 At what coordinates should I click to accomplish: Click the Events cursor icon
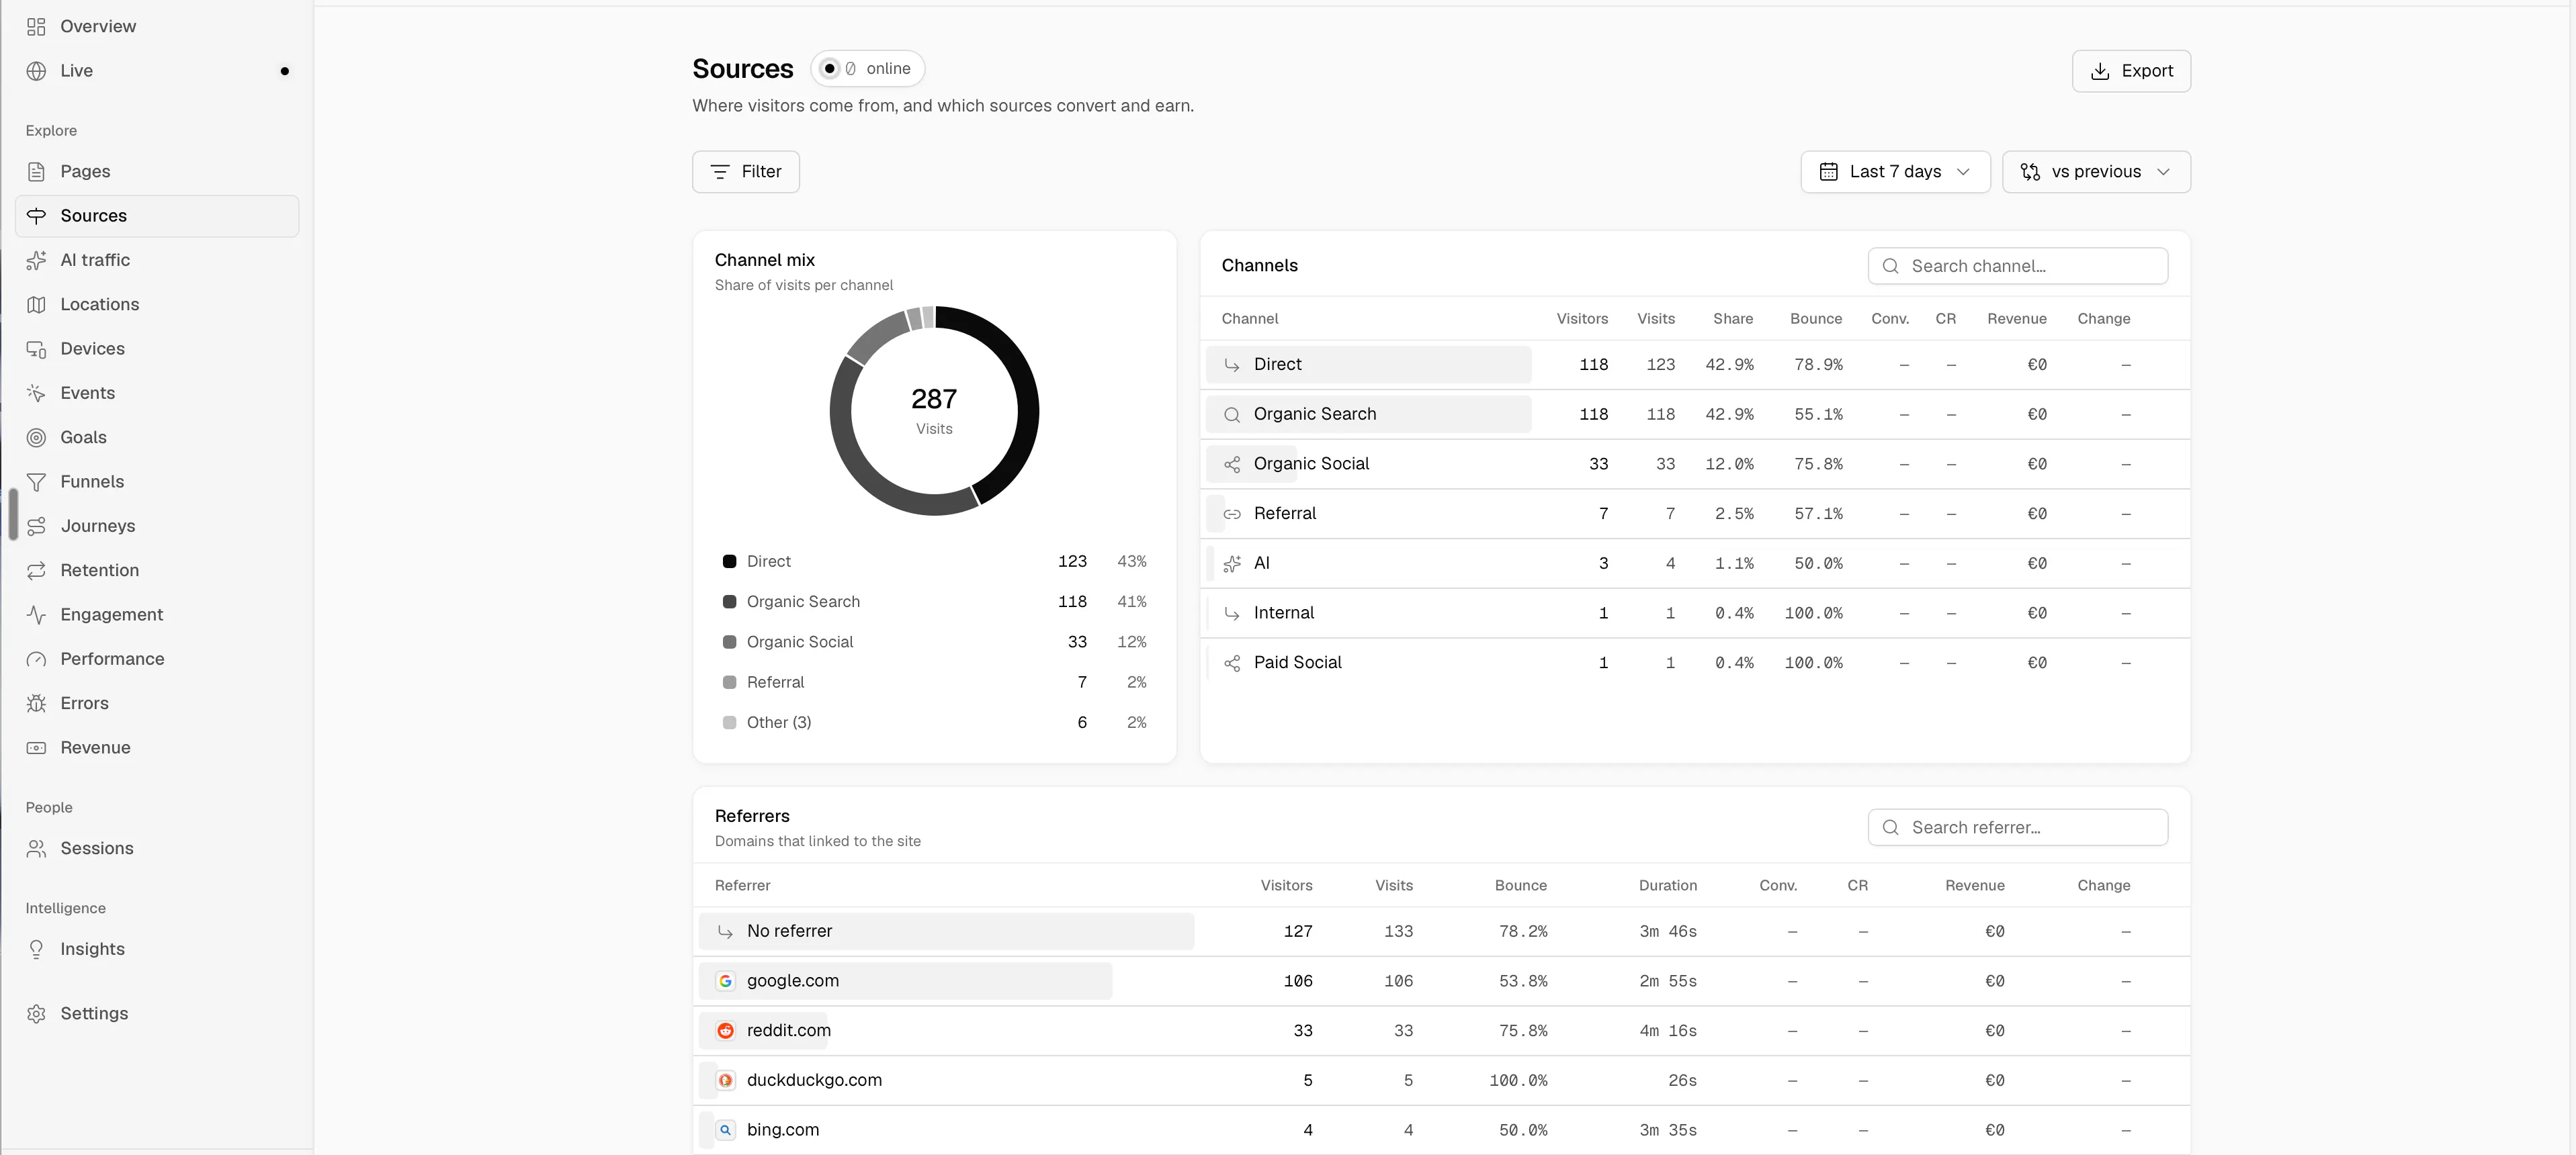click(36, 394)
